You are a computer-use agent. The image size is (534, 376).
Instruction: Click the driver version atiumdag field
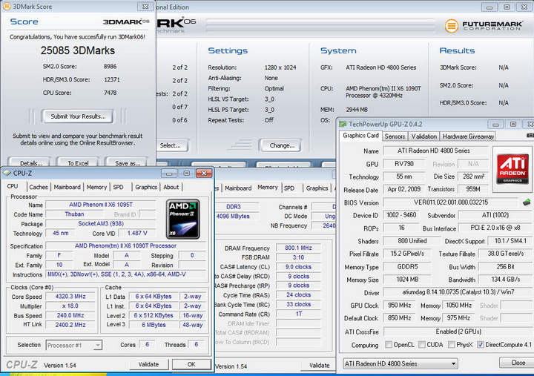tap(458, 292)
